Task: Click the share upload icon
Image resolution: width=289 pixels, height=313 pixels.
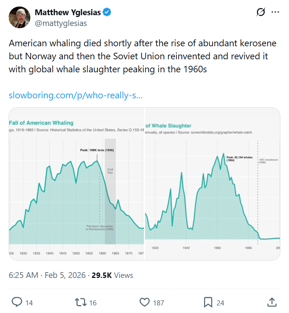Action: 272,302
